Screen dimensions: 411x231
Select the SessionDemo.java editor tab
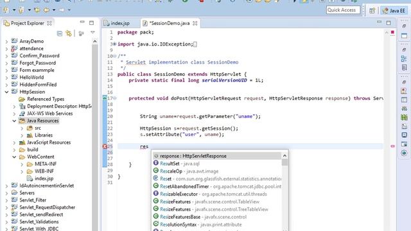pos(170,23)
